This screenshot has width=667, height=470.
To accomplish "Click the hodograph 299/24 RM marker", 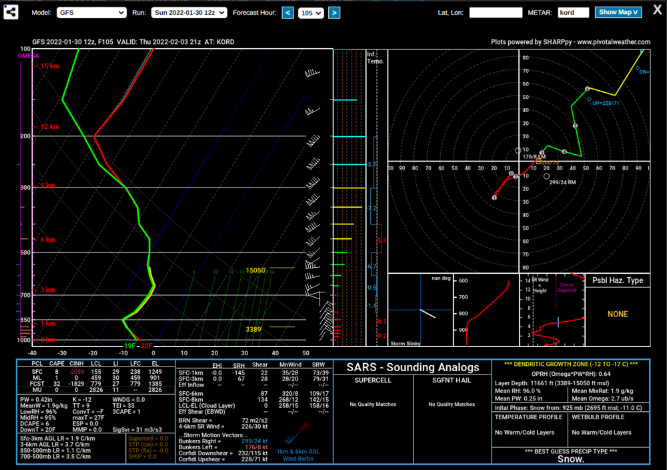I will [x=547, y=176].
